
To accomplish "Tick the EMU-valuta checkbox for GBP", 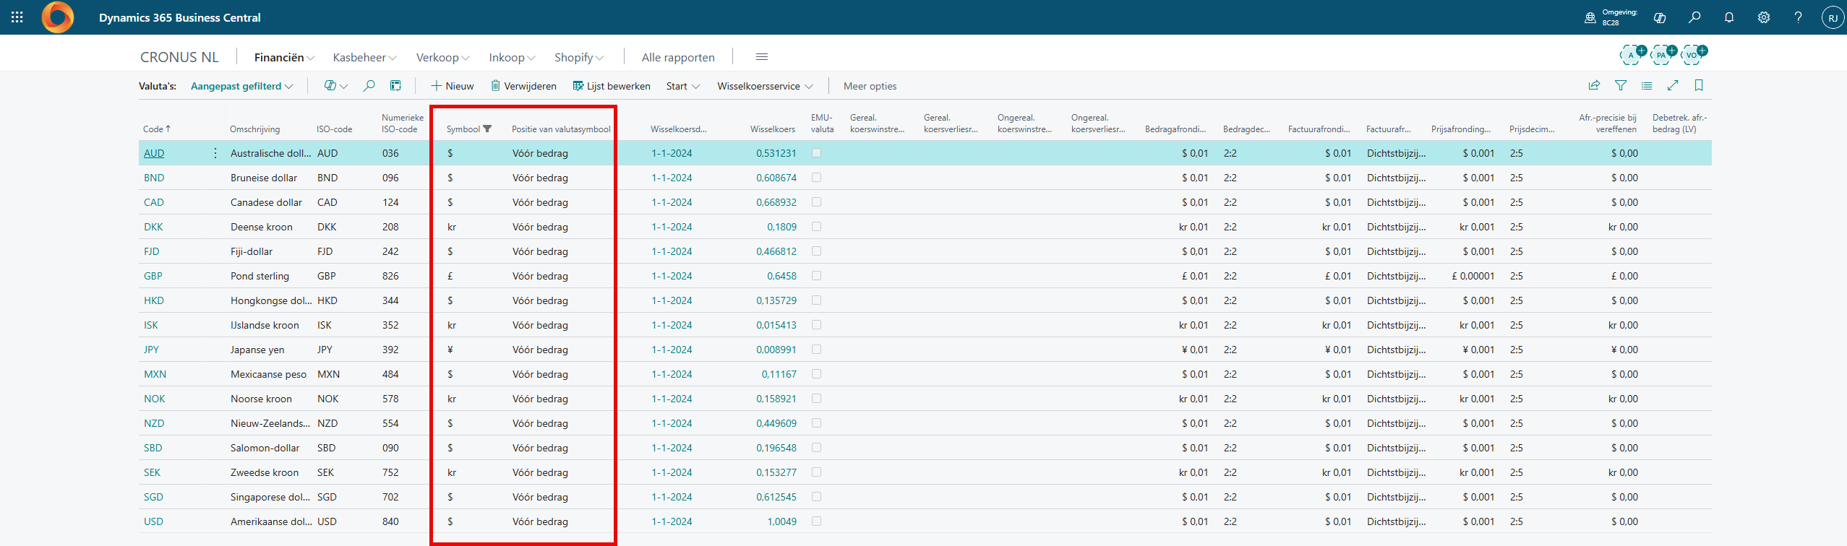I will pyautogui.click(x=816, y=276).
